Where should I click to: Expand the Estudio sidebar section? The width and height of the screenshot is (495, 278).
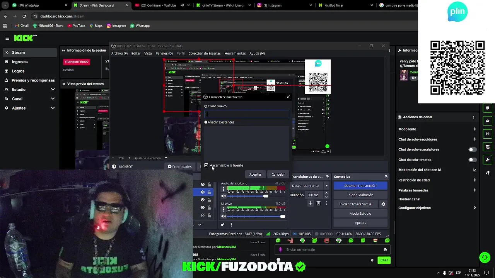pyautogui.click(x=53, y=90)
